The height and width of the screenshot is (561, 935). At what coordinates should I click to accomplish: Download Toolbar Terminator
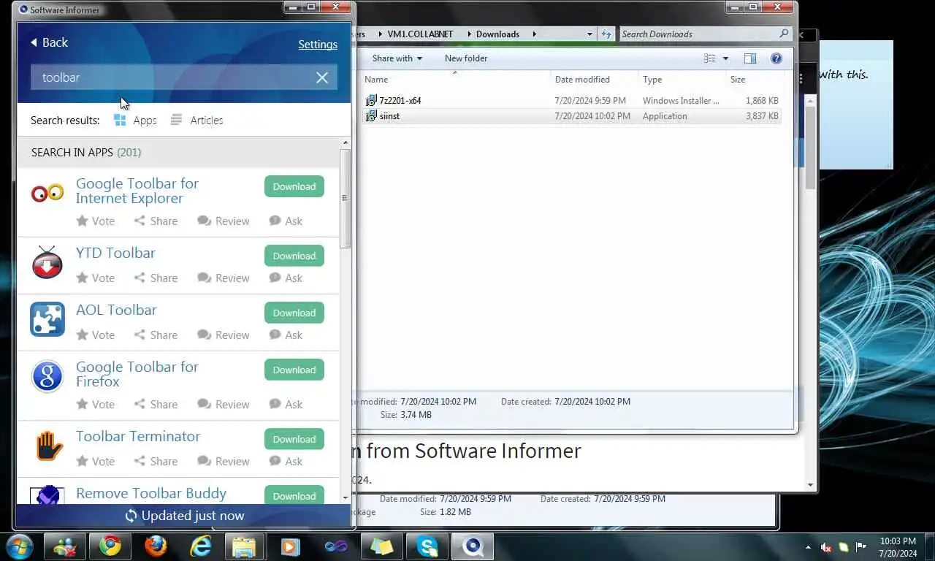click(294, 439)
